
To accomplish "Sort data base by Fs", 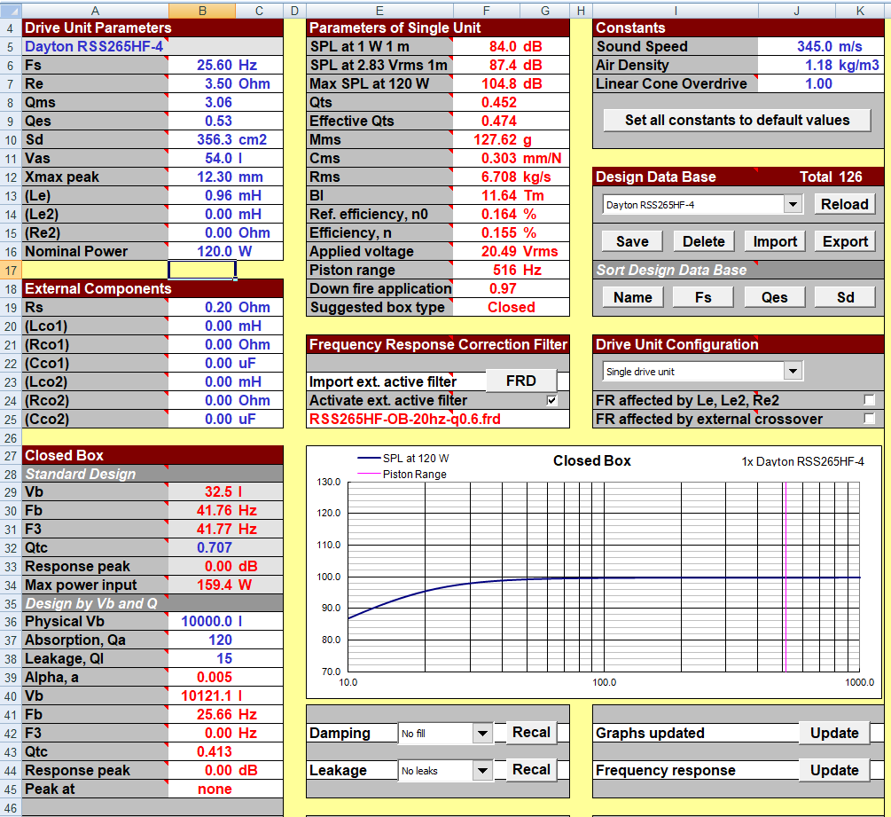I will (x=703, y=297).
